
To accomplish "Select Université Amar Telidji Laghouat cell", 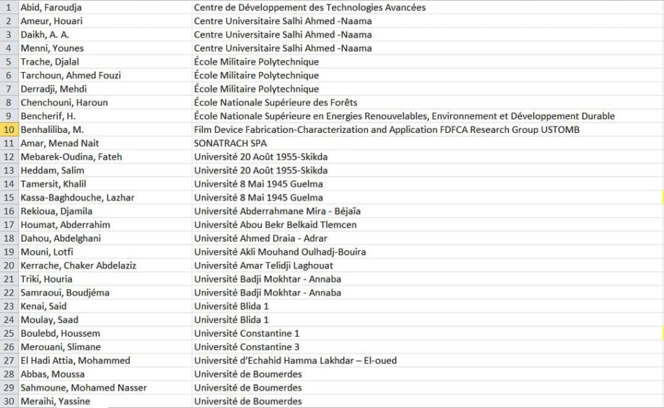I will click(427, 266).
